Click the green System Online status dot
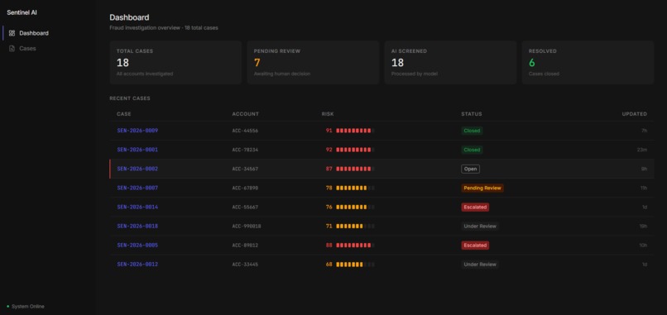This screenshot has height=315, width=667. click(8, 307)
